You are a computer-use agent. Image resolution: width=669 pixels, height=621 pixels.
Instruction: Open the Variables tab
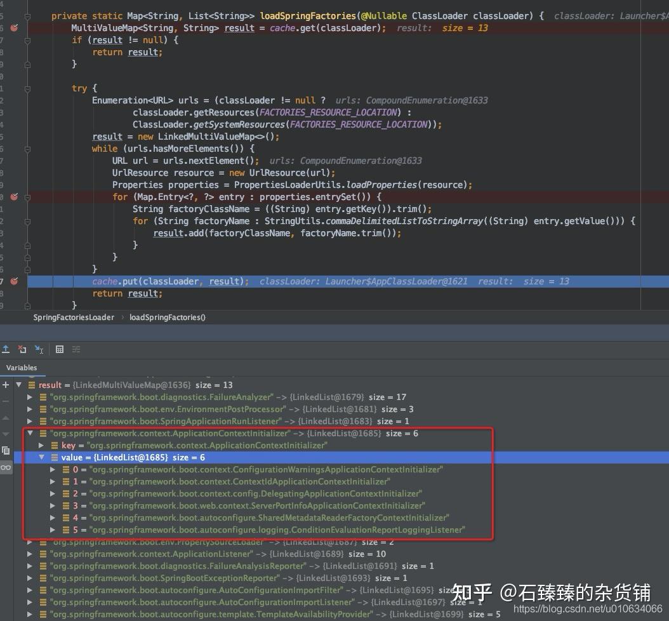[22, 368]
